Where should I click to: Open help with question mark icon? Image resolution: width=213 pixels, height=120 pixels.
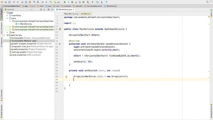click(x=106, y=2)
